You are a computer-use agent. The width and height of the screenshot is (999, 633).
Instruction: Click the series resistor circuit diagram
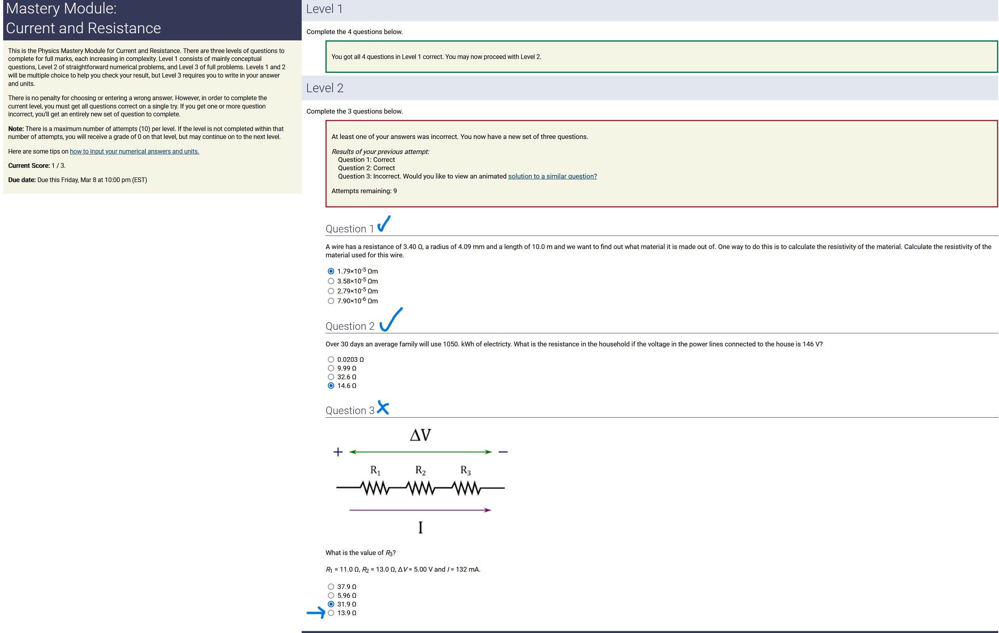click(x=420, y=483)
